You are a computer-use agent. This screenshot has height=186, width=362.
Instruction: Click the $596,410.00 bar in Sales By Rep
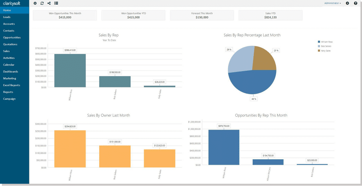click(x=70, y=70)
